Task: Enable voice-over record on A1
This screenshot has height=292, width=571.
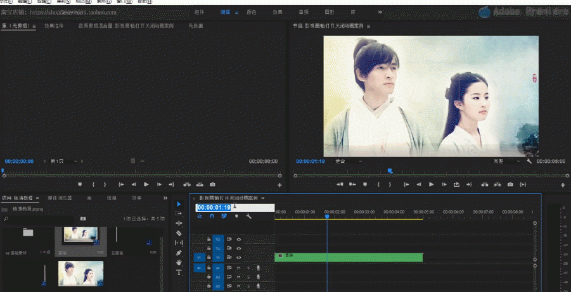Action: 258,268
